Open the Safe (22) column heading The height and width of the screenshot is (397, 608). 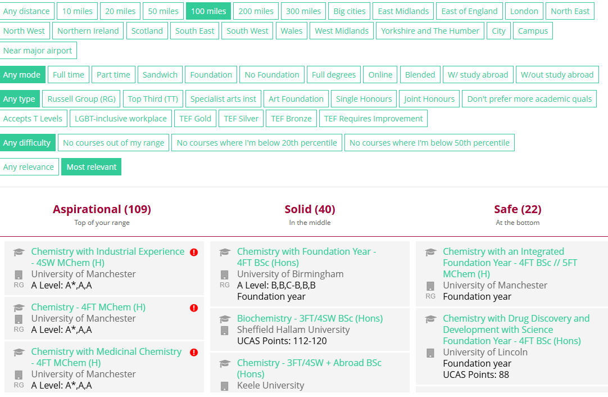(x=518, y=209)
